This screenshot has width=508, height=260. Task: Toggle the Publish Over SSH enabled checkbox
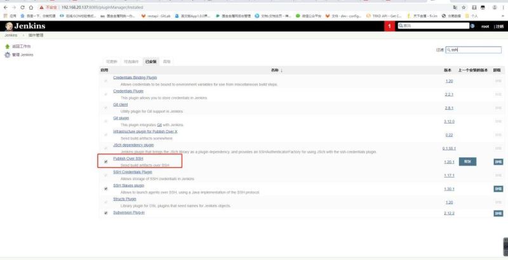click(x=105, y=162)
